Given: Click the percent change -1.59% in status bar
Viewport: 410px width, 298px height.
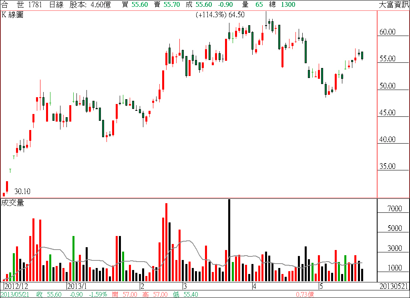Looking at the screenshot, I should point(98,295).
